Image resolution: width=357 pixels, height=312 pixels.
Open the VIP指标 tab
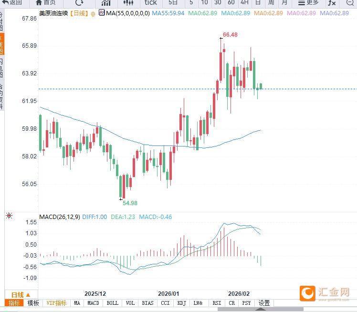56,303
